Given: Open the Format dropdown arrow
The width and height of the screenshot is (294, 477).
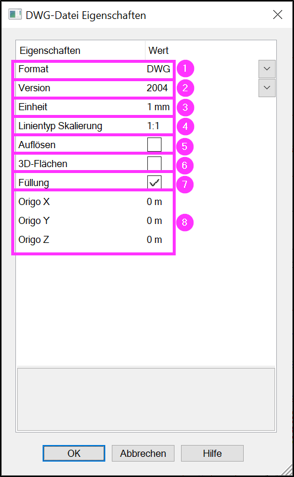Looking at the screenshot, I should click(267, 69).
